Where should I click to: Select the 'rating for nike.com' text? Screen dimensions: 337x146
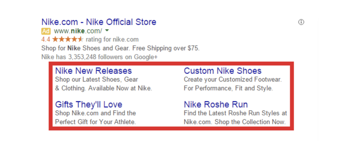coord(112,40)
